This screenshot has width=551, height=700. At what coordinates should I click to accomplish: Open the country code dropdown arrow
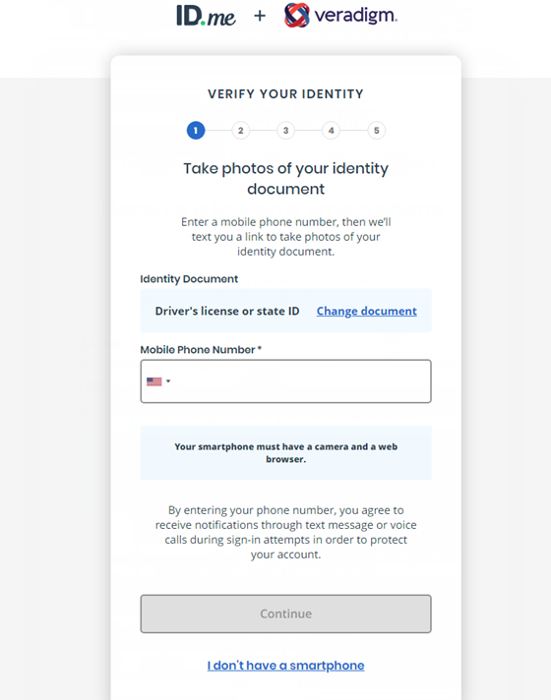pyautogui.click(x=168, y=381)
